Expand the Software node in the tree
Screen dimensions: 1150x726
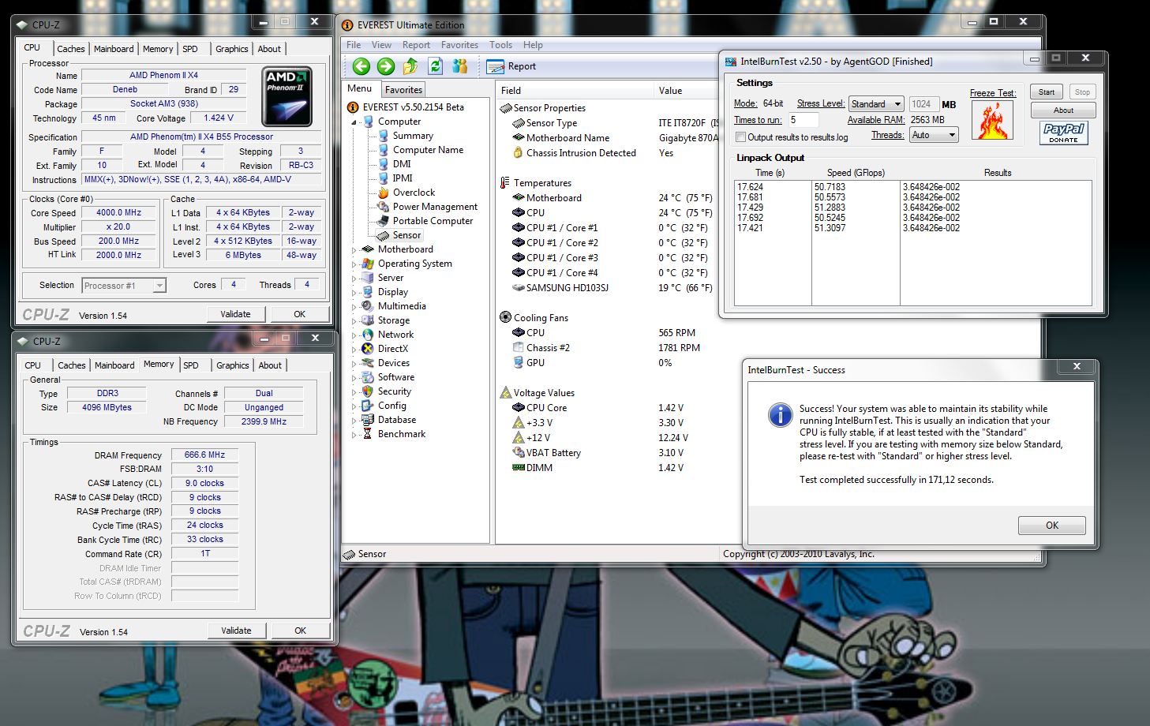coord(354,378)
